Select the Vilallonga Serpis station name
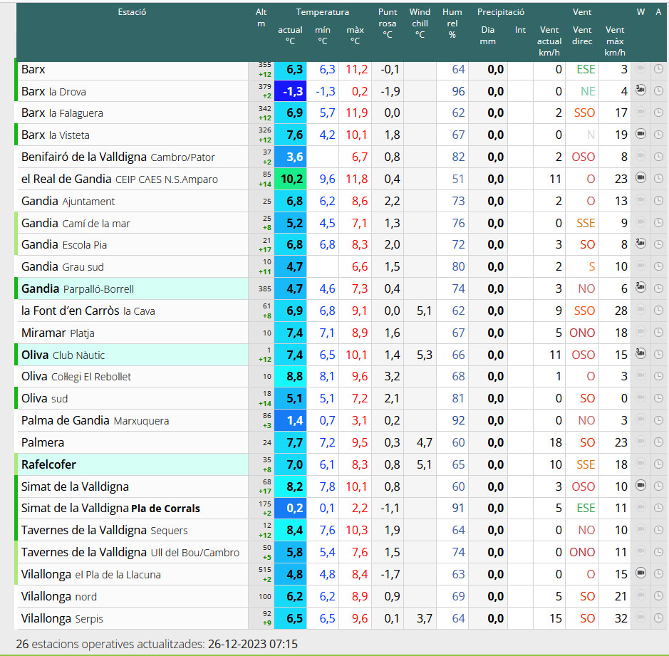The width and height of the screenshot is (669, 656). point(62,618)
